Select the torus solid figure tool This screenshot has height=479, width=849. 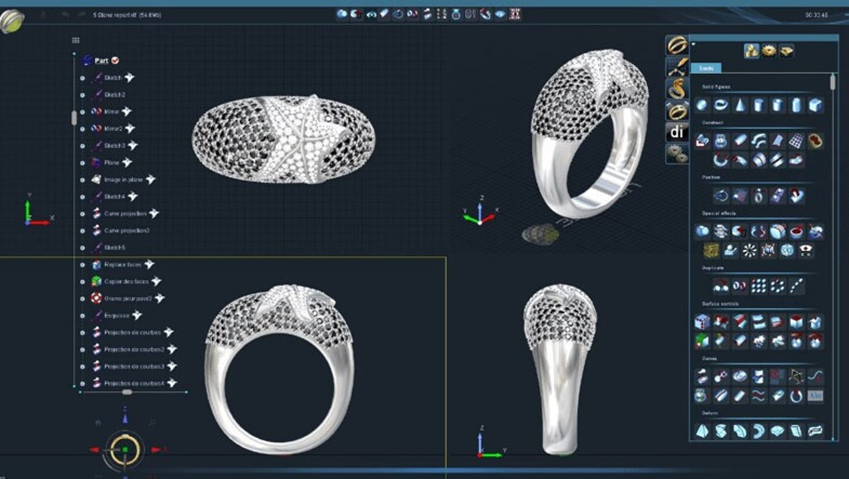721,105
